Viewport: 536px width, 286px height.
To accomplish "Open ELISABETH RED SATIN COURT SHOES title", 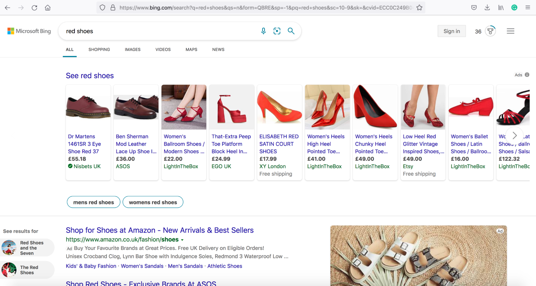I will click(279, 144).
